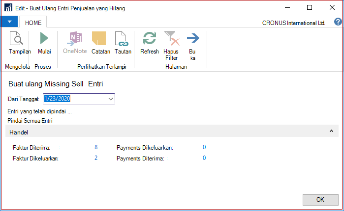Open the help question mark icon
This screenshot has height=211, width=344.
(338, 22)
